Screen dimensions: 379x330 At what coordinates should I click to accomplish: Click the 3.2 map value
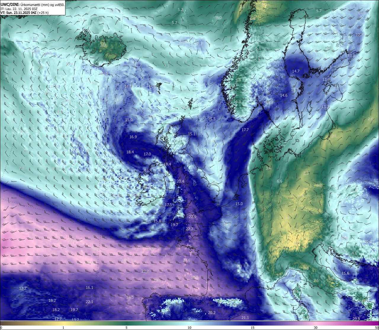coord(279,275)
